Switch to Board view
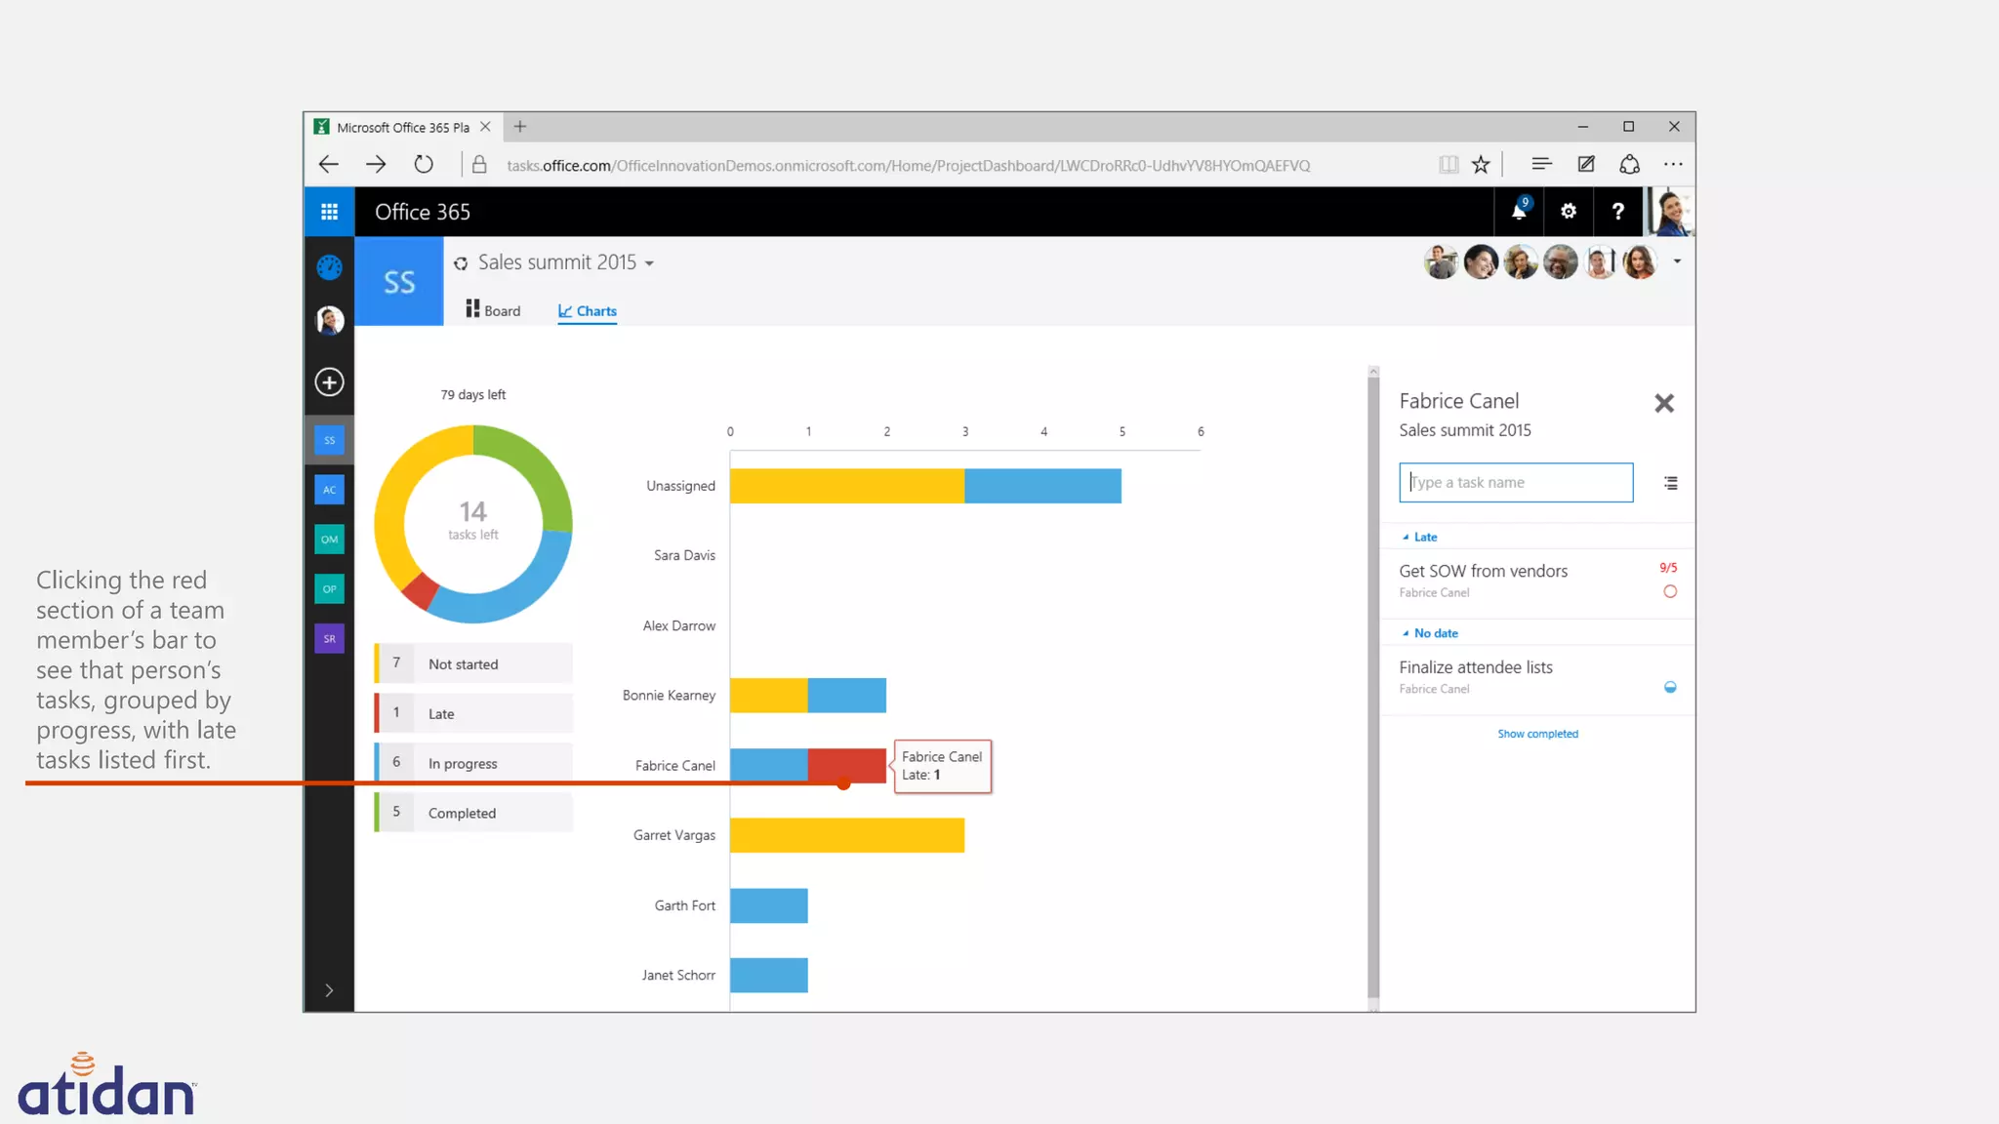The image size is (1999, 1124). coord(493,310)
